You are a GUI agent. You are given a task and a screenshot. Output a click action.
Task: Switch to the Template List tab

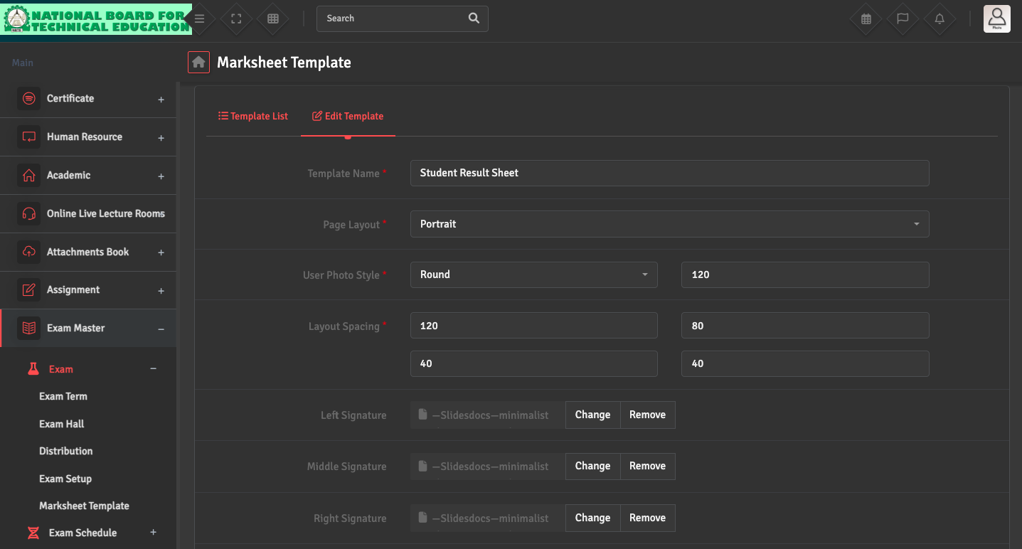(x=253, y=116)
